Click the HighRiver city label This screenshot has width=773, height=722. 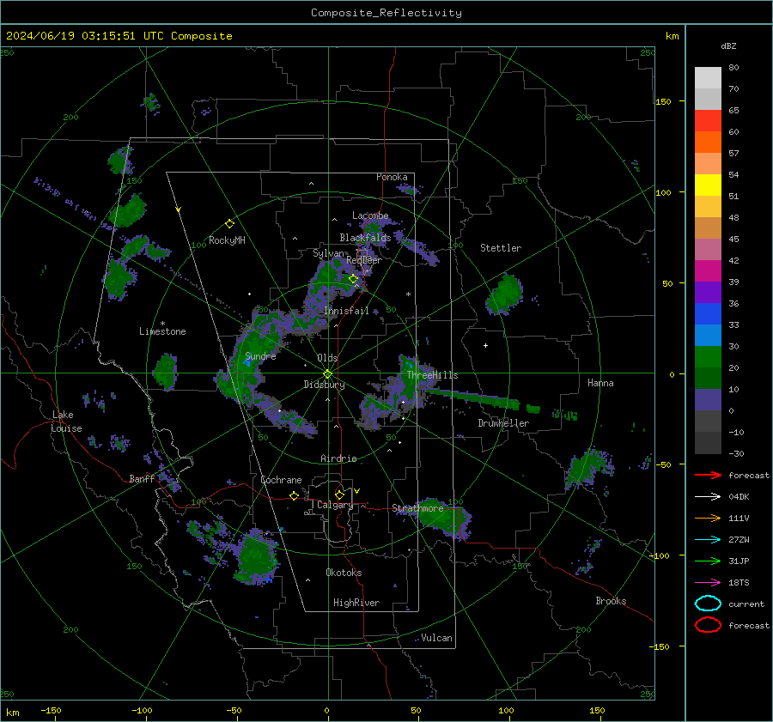click(x=356, y=604)
